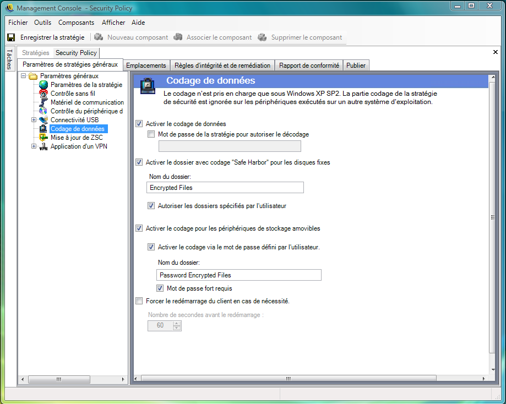Click the Associer le composant icon

pos(178,37)
